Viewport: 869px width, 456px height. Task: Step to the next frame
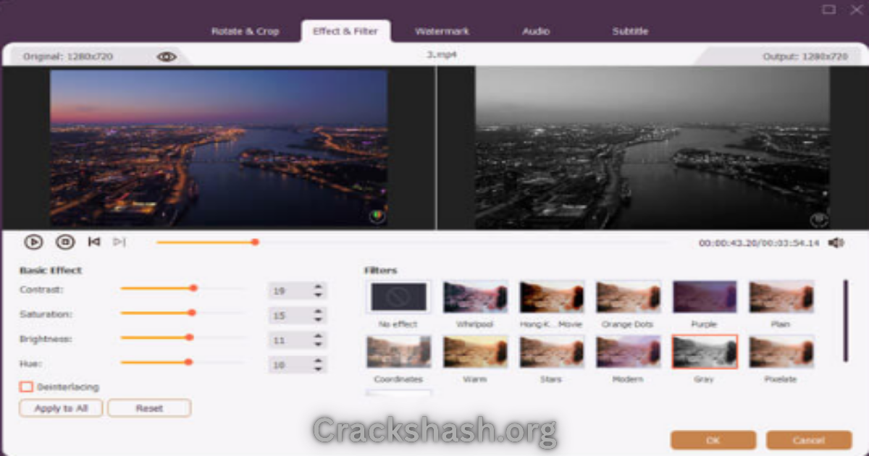pos(119,242)
